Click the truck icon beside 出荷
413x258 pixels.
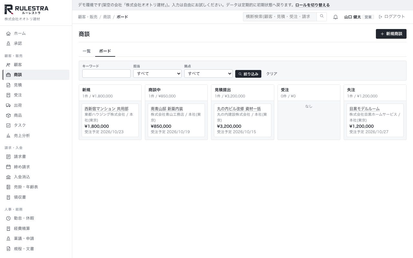[8, 105]
